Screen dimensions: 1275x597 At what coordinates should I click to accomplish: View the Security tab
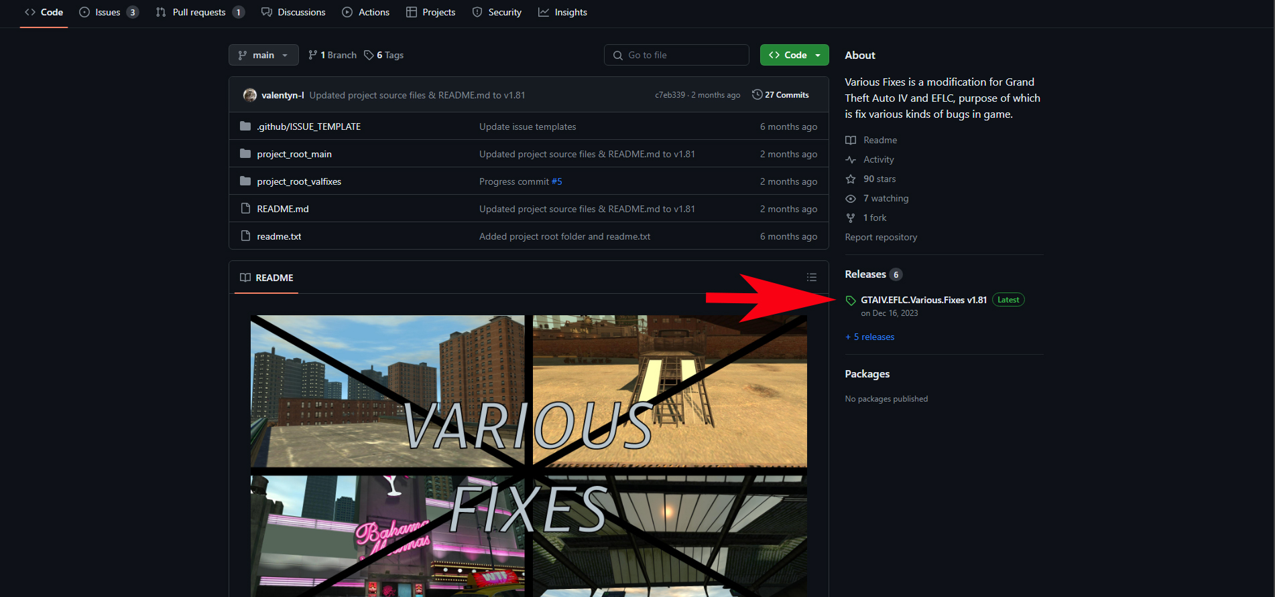pyautogui.click(x=497, y=12)
